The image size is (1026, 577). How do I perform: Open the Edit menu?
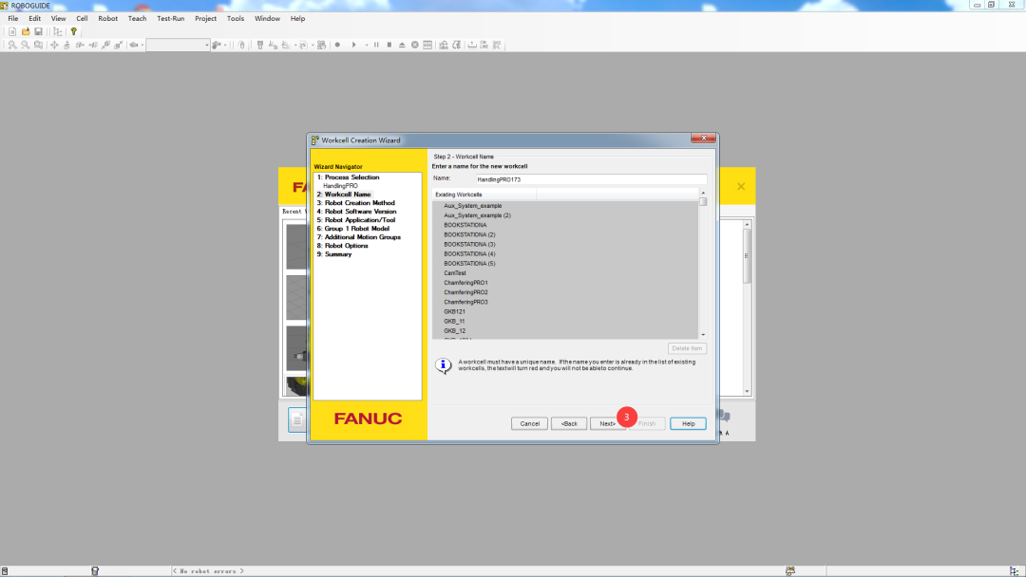tap(35, 18)
